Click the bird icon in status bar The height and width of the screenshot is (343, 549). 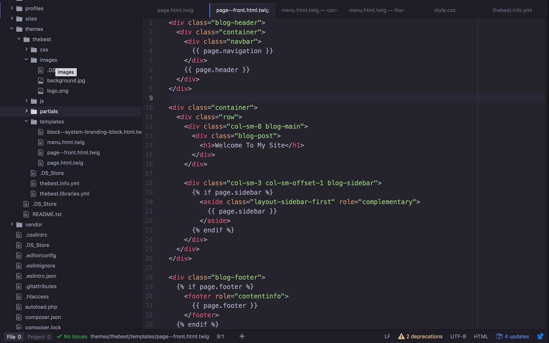(540, 336)
